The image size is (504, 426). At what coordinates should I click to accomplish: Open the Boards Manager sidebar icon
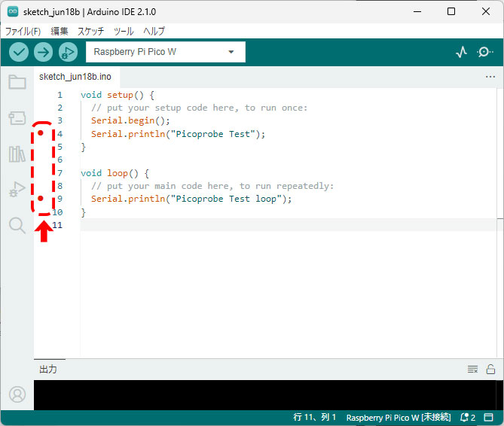[17, 118]
